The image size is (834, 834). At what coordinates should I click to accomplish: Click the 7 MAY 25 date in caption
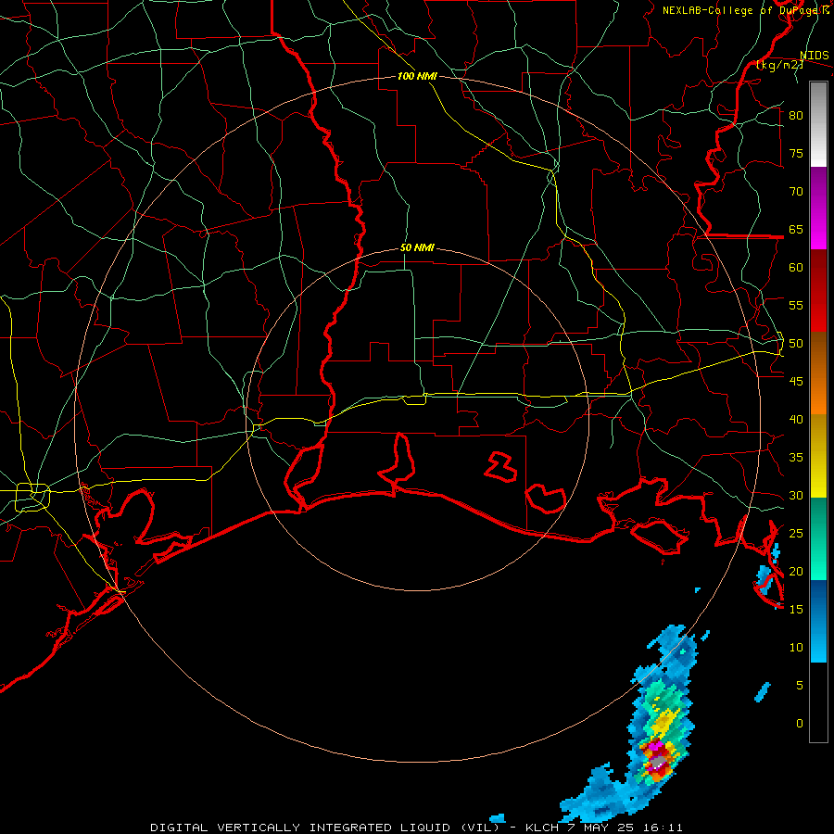click(x=601, y=828)
